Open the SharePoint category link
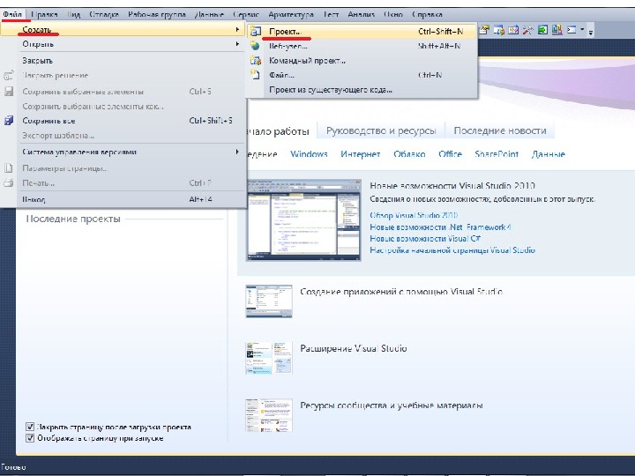The height and width of the screenshot is (476, 635). point(497,154)
